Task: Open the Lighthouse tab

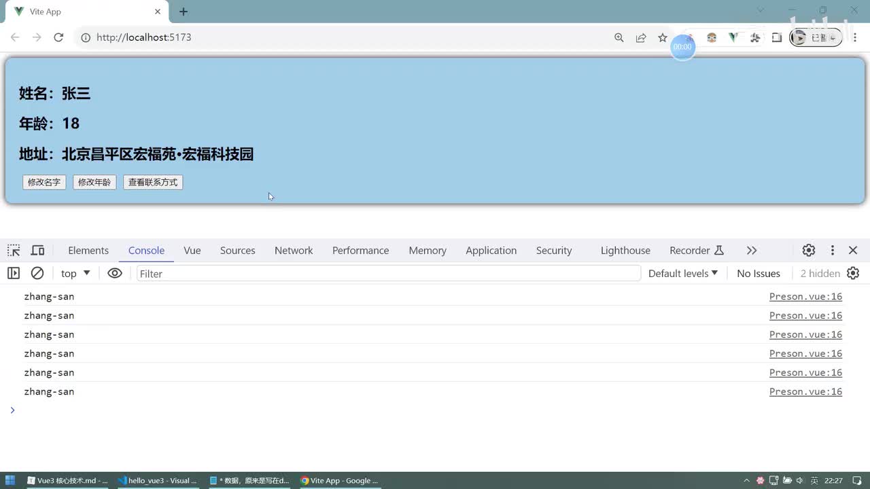Action: pyautogui.click(x=625, y=251)
